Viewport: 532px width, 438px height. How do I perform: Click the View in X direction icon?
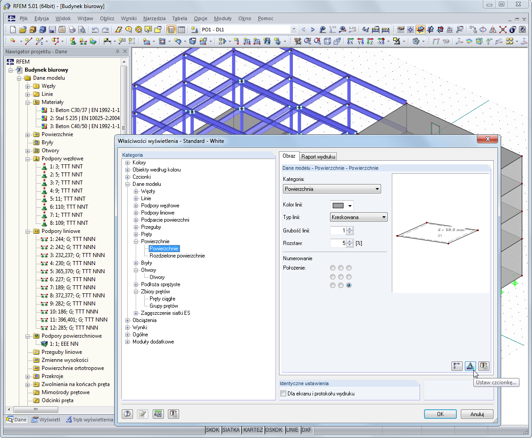tap(351, 41)
